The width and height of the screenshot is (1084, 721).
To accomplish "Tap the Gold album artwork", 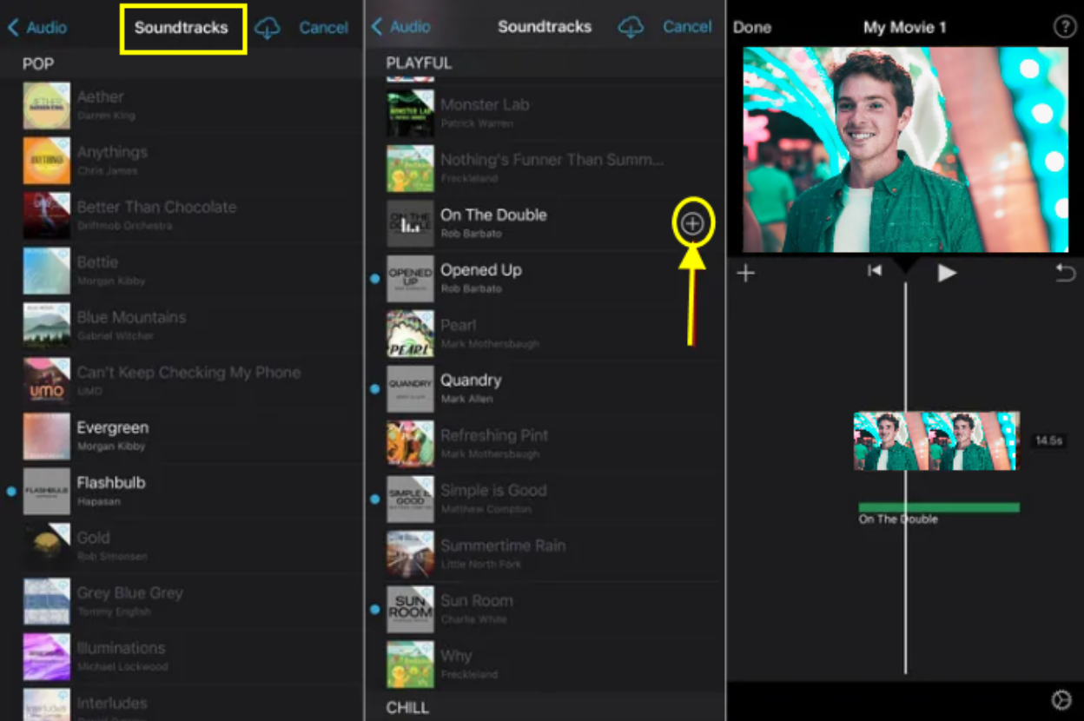I will (47, 546).
